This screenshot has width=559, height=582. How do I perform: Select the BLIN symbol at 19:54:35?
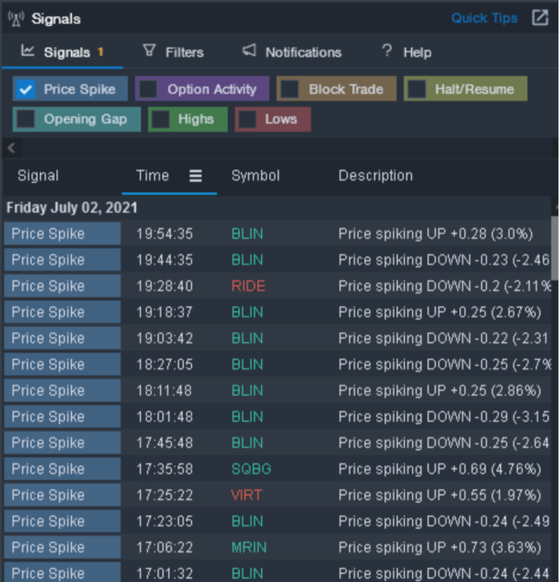(x=247, y=234)
